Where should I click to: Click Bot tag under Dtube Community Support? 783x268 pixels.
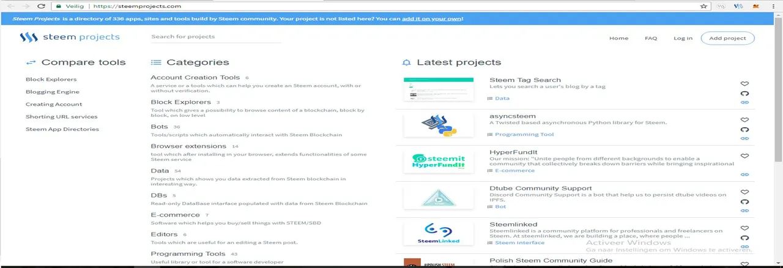(500, 207)
